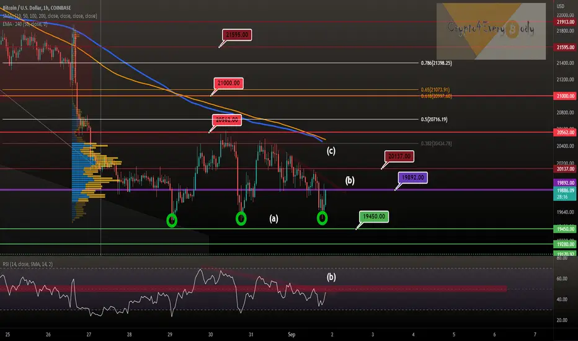Click date 27 on the time axis
The image size is (578, 341).
[89, 335]
